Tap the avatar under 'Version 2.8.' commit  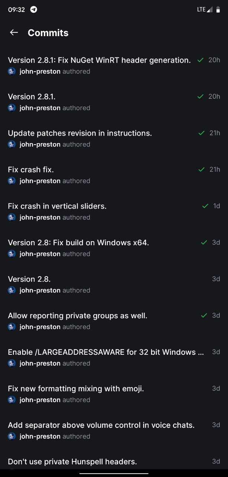(x=12, y=290)
